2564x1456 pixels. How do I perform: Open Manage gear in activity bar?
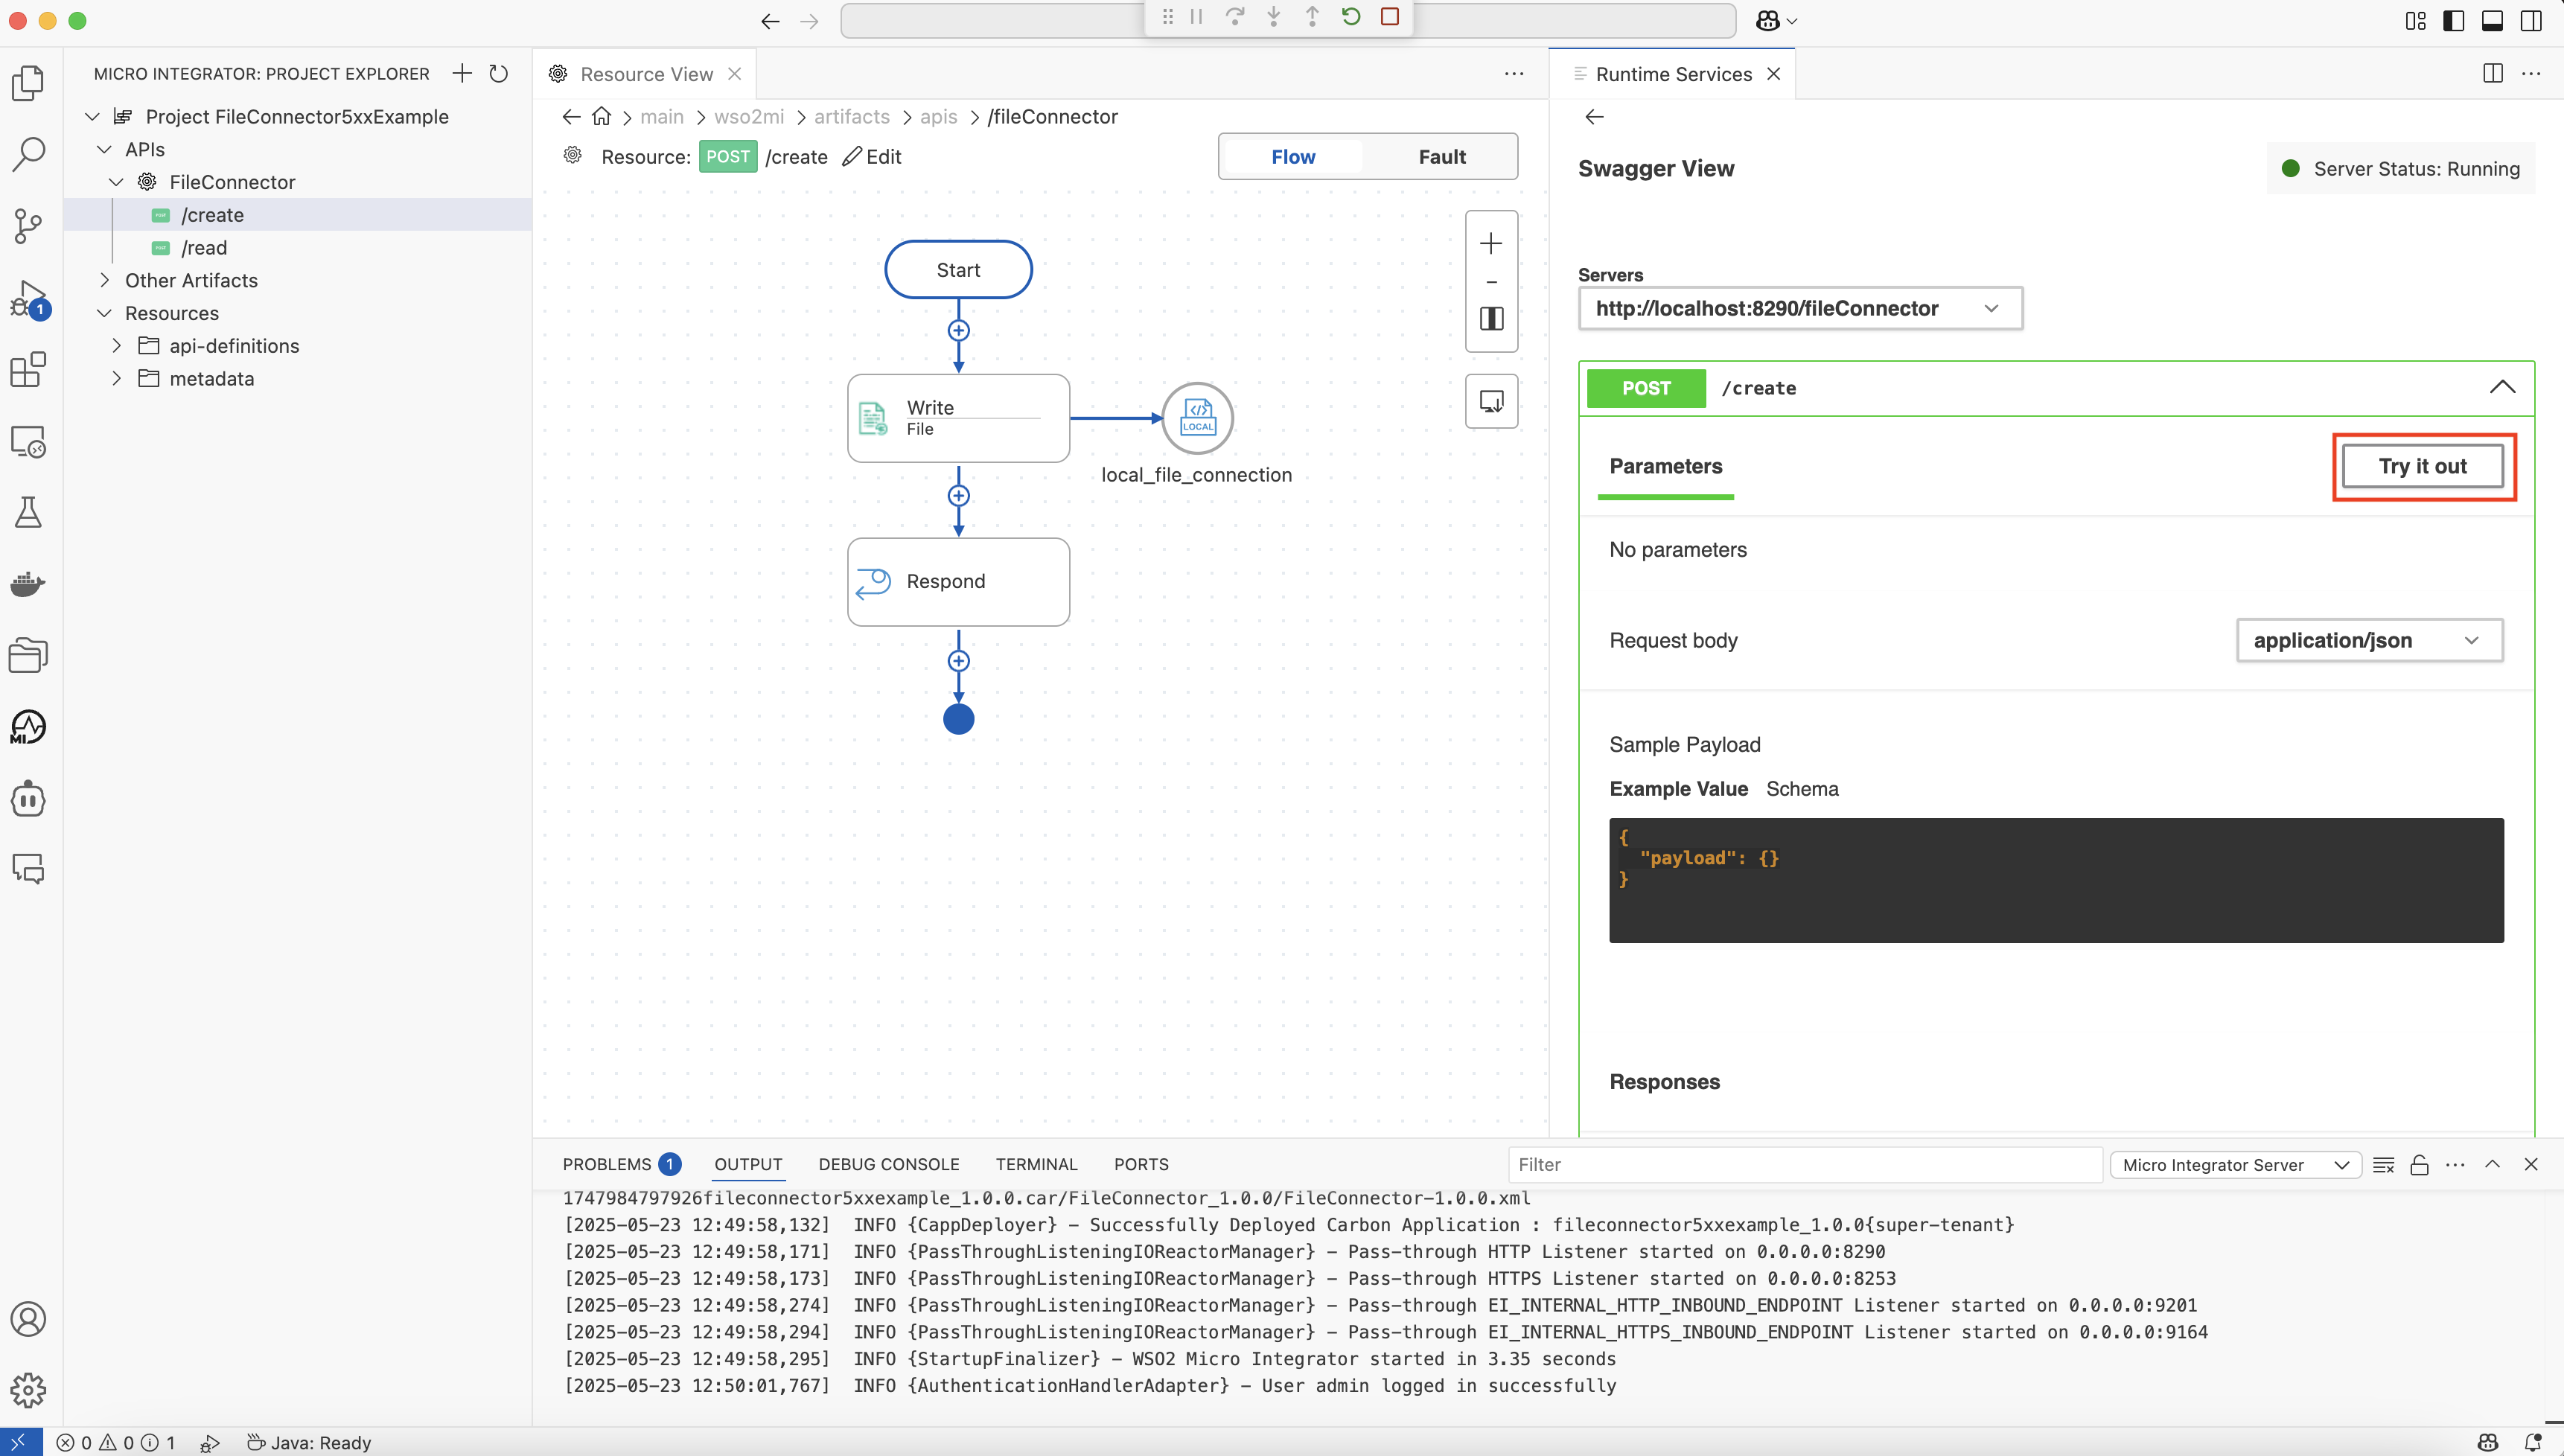coord(28,1390)
